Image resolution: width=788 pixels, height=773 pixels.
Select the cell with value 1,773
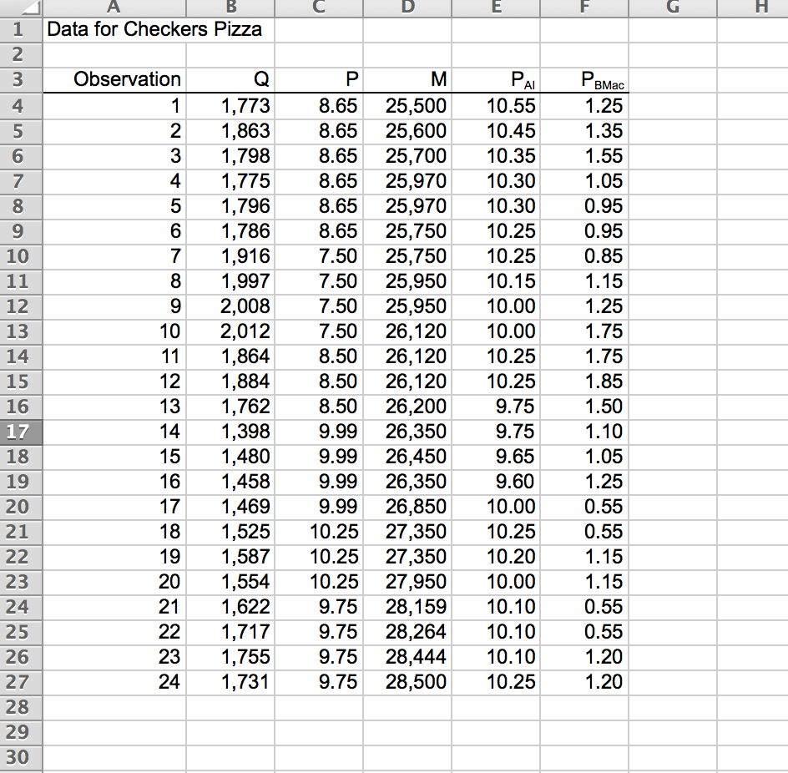pos(231,105)
